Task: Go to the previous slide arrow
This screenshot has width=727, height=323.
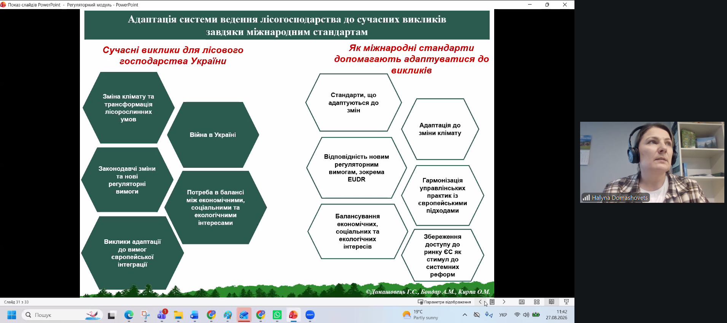Action: (480, 302)
